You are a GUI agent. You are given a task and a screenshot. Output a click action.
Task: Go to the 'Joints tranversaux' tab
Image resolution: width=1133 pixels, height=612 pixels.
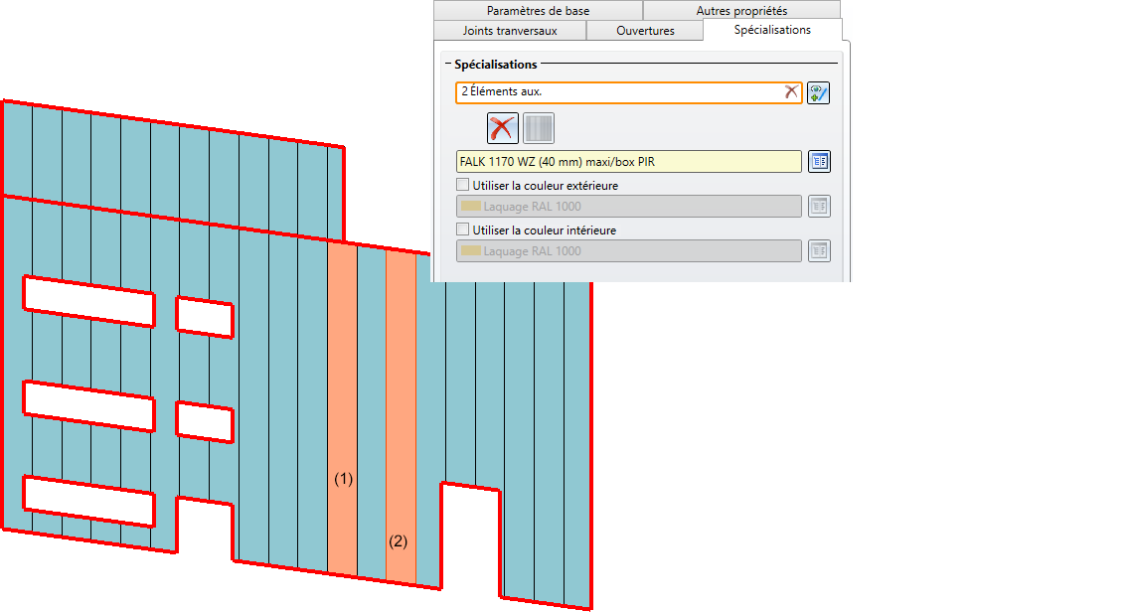pyautogui.click(x=510, y=31)
